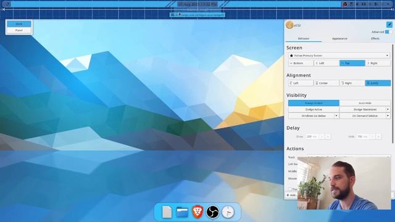The height and width of the screenshot is (222, 395).
Task: Increase the Hide delay with plus button
Action: pyautogui.click(x=378, y=137)
